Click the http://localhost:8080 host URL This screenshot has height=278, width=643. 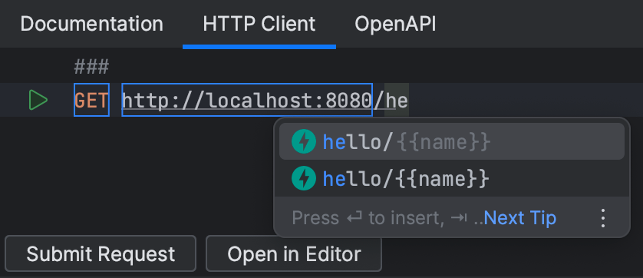point(247,100)
